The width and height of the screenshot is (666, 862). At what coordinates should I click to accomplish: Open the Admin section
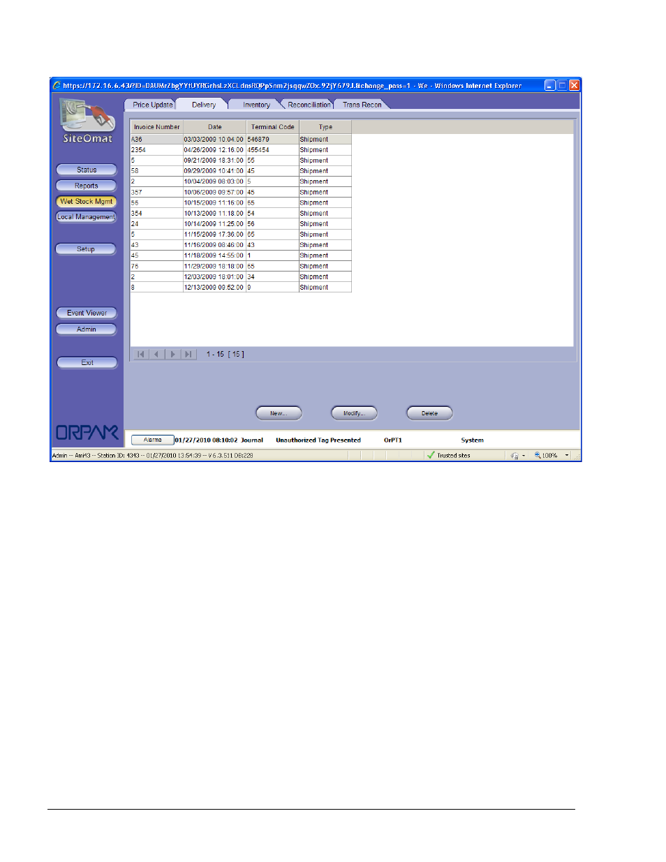coord(87,329)
